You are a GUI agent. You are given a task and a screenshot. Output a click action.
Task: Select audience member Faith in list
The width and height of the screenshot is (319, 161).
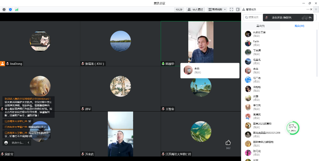tap(256, 43)
